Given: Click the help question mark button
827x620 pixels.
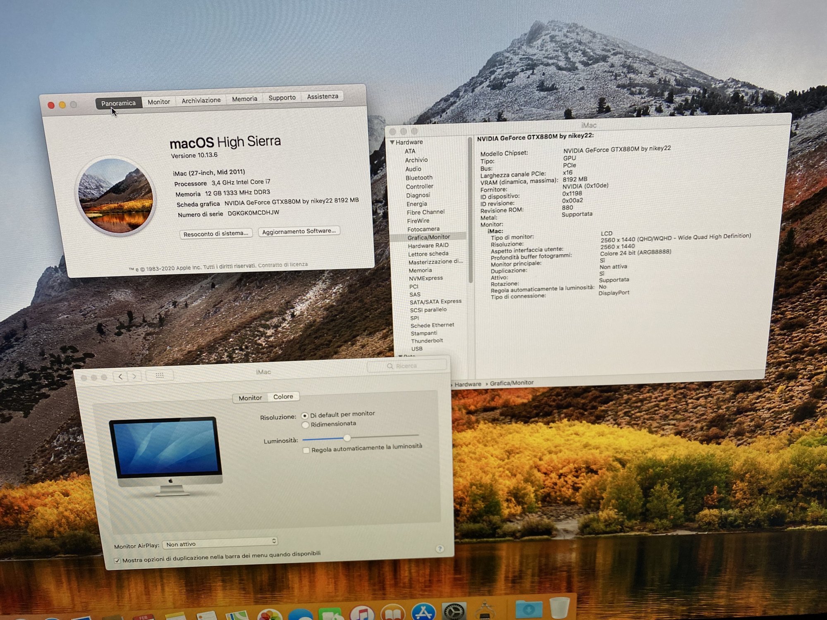Looking at the screenshot, I should 440,549.
